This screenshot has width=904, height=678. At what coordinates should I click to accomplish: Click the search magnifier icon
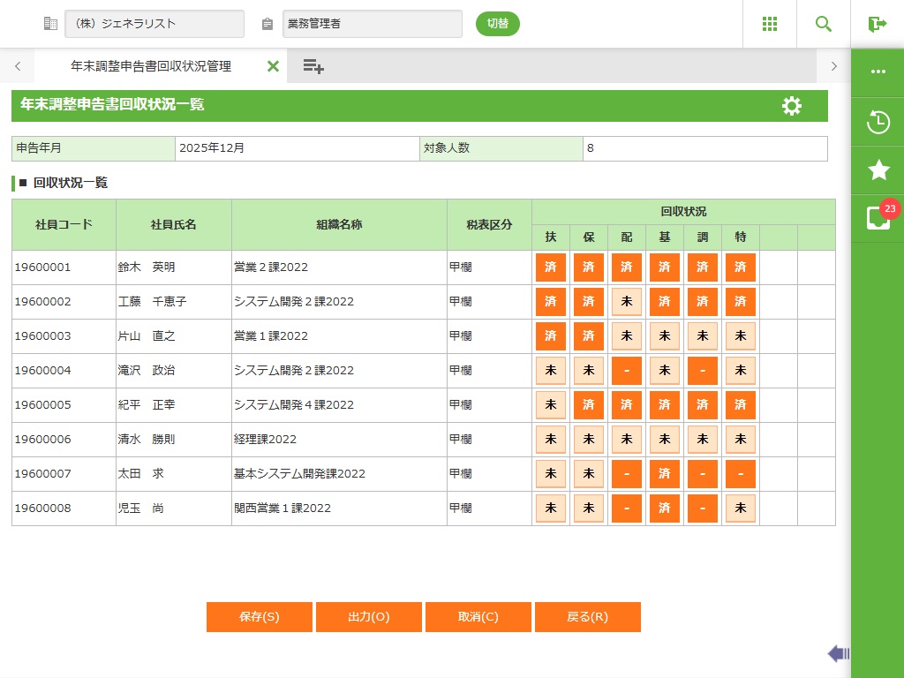coord(824,24)
